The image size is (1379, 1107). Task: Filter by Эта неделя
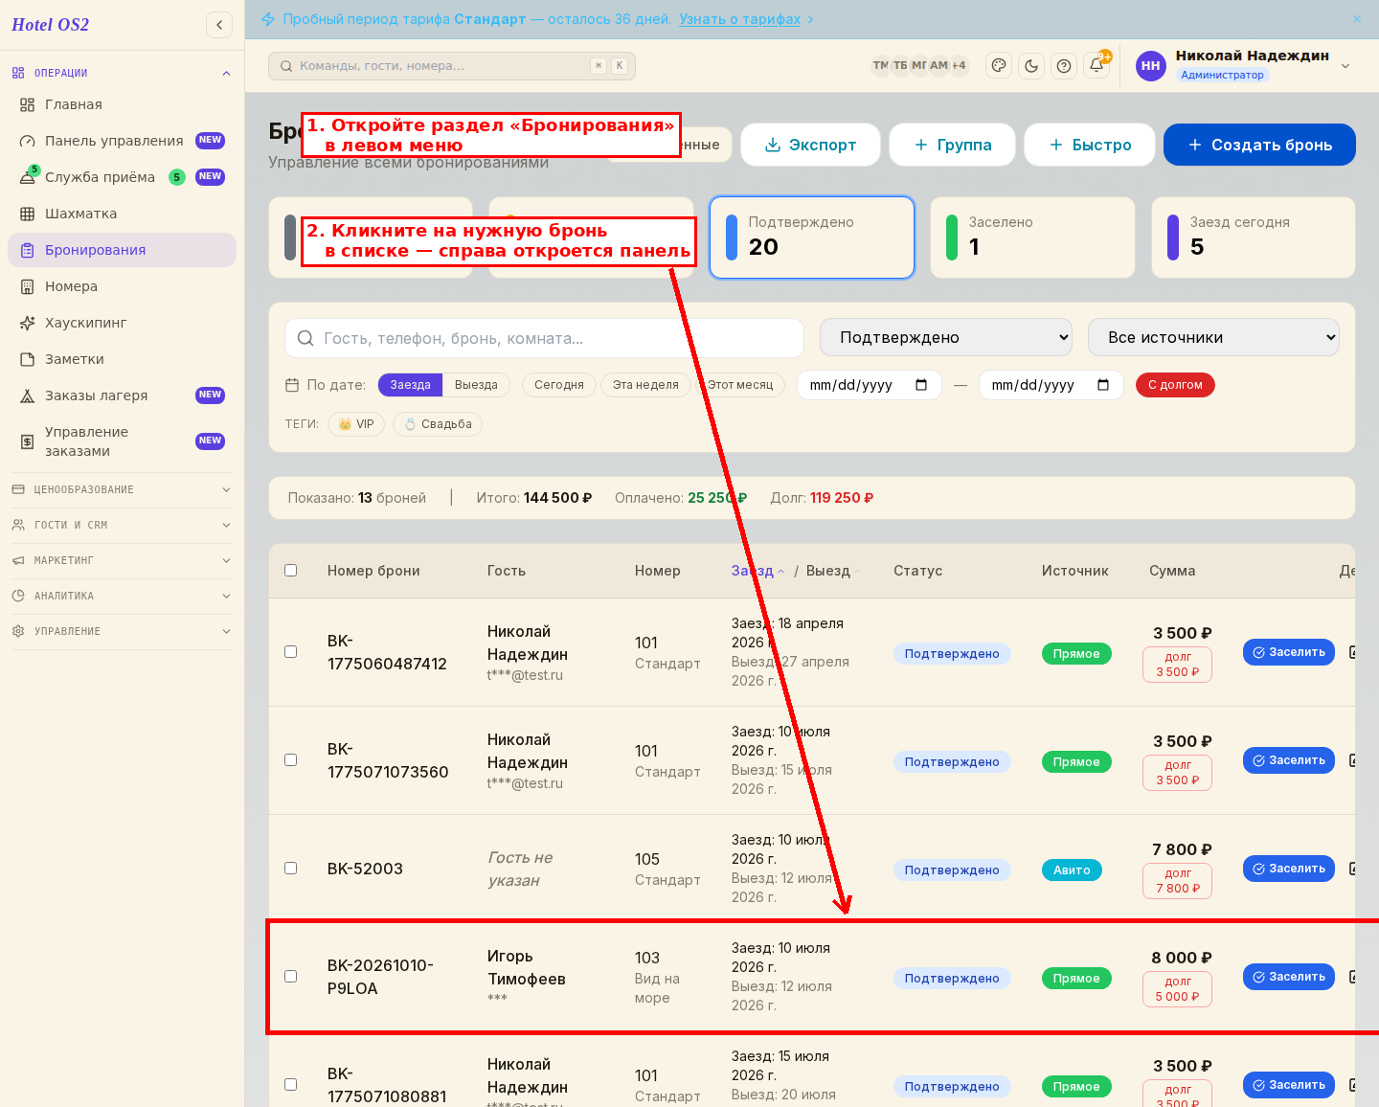[x=645, y=385]
